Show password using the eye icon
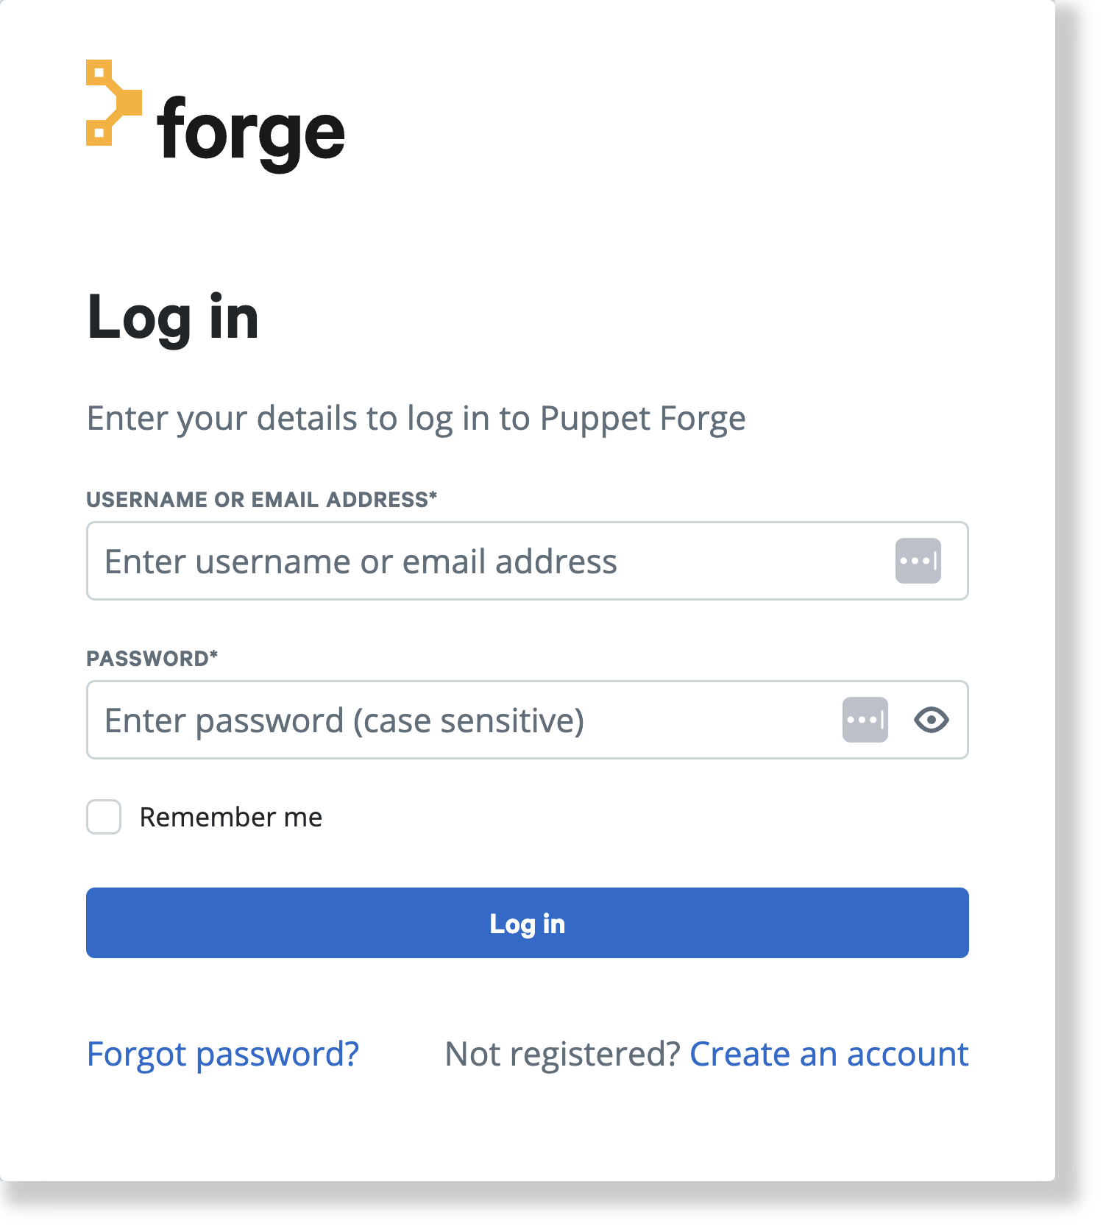Screen dimensions: 1103x1229 tap(931, 720)
